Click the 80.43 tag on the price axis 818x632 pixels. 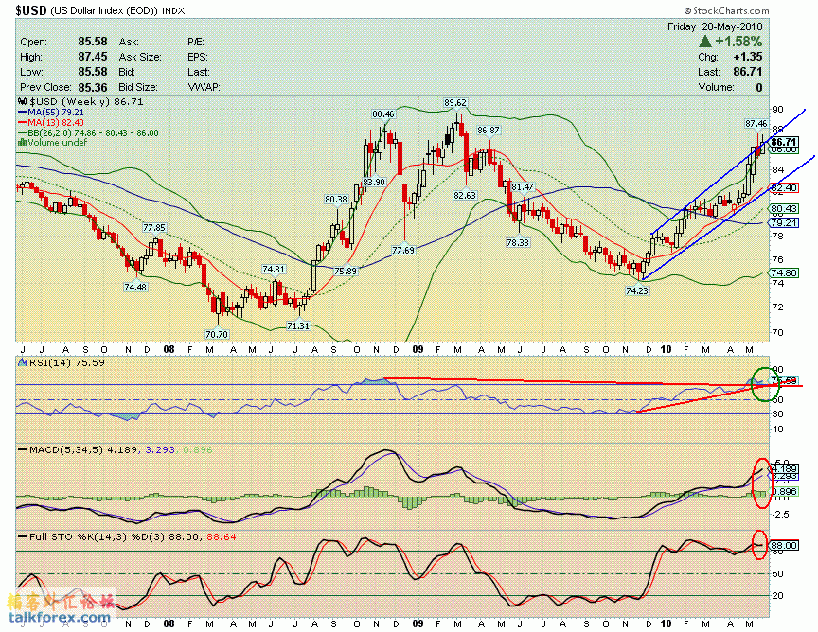click(784, 208)
